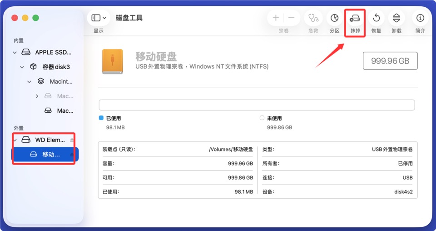Click the white 未使用 legend swatch

coord(262,118)
